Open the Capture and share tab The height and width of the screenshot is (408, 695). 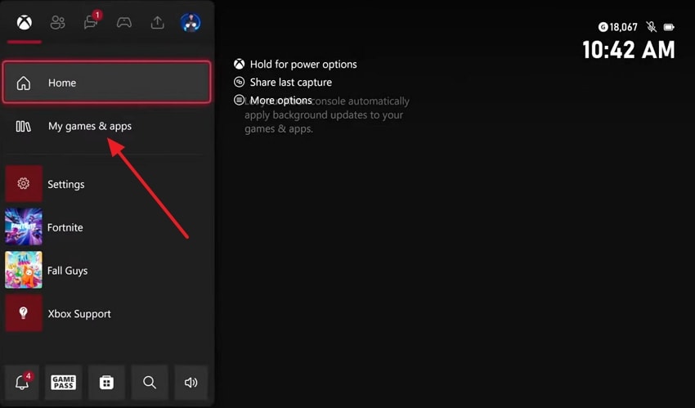point(157,23)
